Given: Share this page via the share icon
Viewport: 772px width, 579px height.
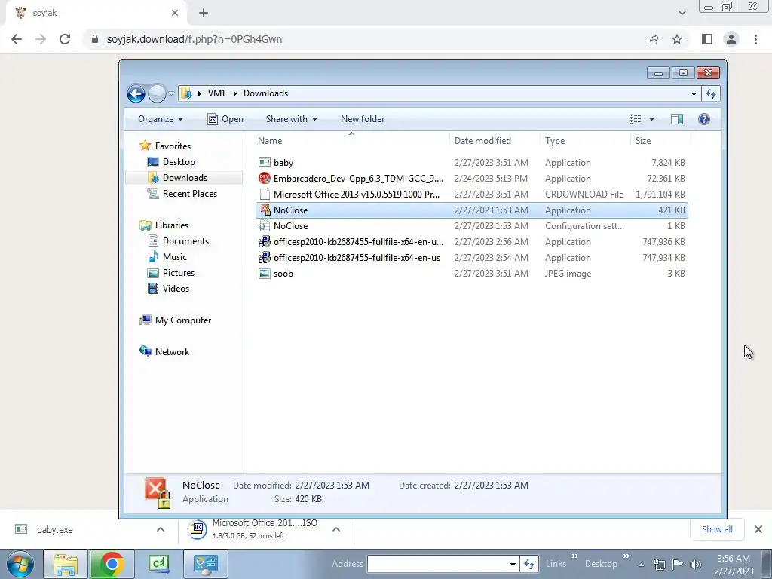Looking at the screenshot, I should click(653, 39).
